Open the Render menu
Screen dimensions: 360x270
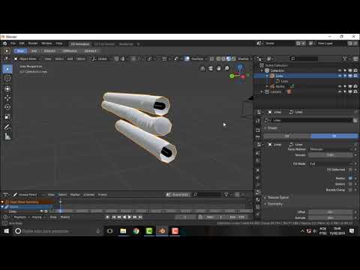pyautogui.click(x=33, y=43)
